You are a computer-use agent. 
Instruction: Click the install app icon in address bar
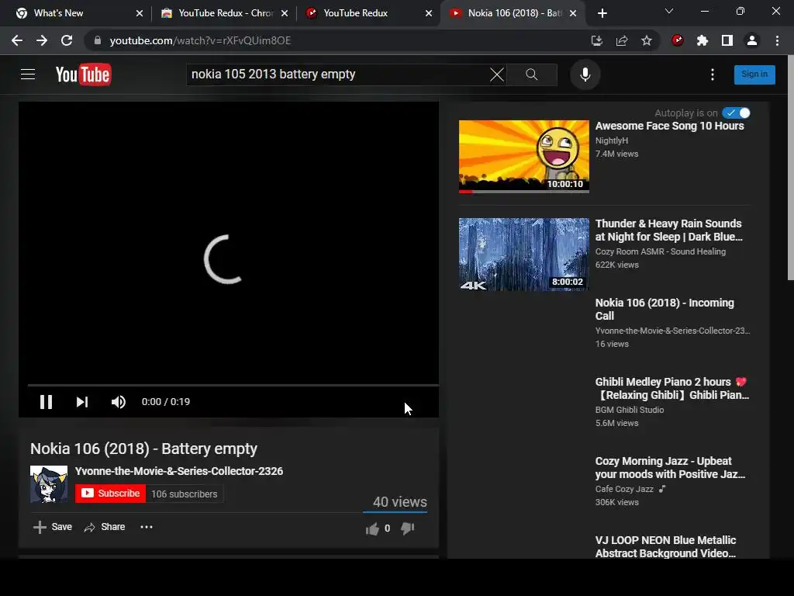pos(597,40)
